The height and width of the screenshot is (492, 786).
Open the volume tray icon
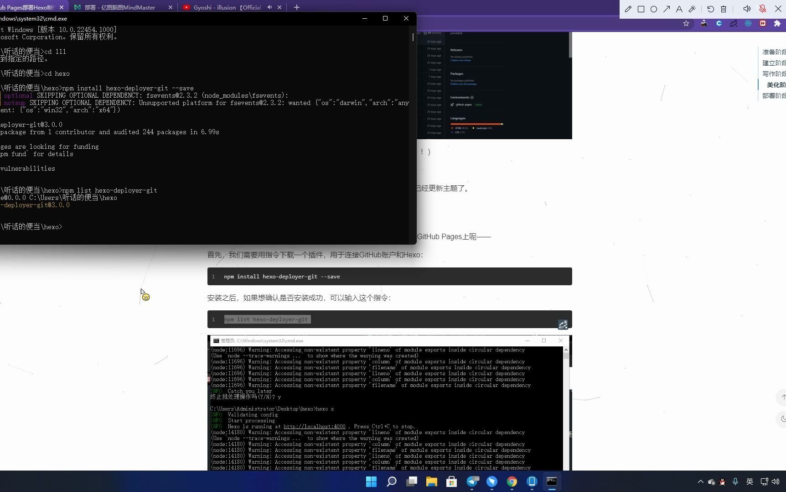click(776, 482)
